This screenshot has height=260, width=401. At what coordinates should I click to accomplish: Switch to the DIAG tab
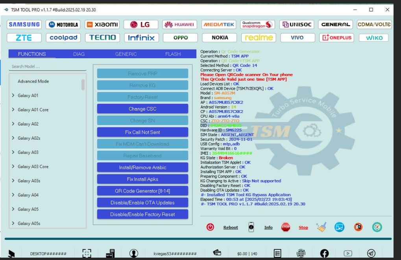[79, 54]
